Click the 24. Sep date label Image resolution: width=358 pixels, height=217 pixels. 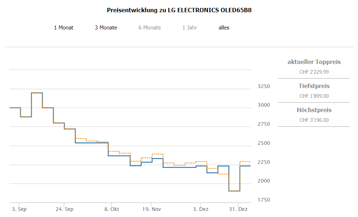(64, 209)
